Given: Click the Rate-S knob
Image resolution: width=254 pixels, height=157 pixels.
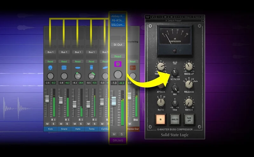Looking at the screenshot, I should pos(189,103).
